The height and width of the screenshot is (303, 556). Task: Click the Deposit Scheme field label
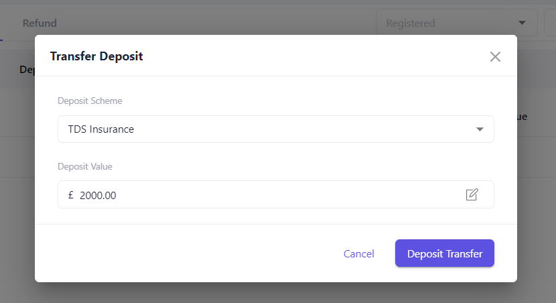pyautogui.click(x=90, y=101)
